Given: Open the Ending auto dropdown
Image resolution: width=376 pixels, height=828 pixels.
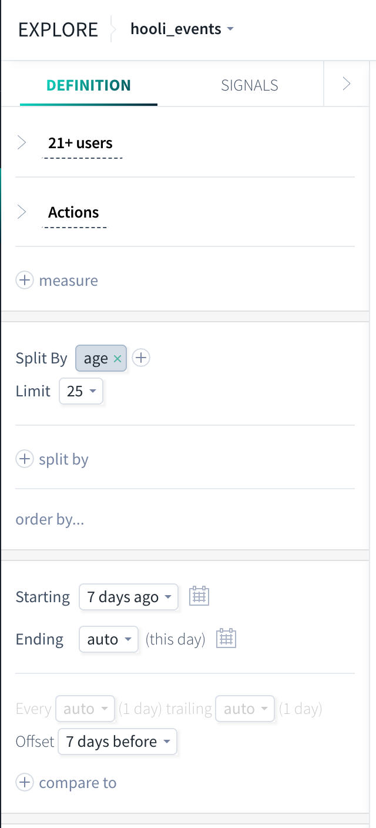Looking at the screenshot, I should (109, 639).
